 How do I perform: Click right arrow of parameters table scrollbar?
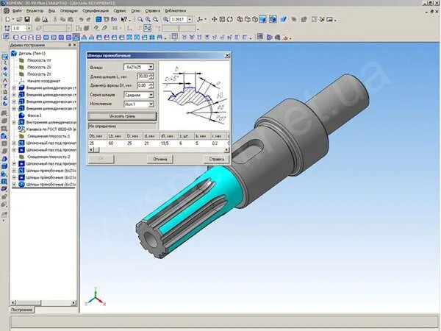coord(226,150)
